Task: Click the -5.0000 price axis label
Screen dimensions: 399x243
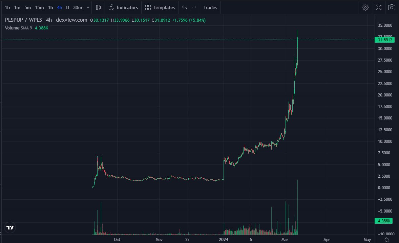Action: click(x=385, y=211)
